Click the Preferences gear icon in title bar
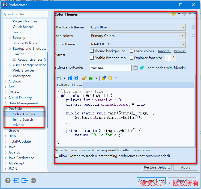This screenshot has width=201, height=189. click(x=5, y=5)
